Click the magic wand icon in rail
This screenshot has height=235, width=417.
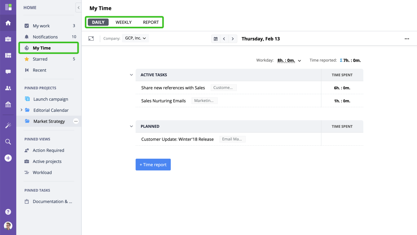(x=8, y=125)
